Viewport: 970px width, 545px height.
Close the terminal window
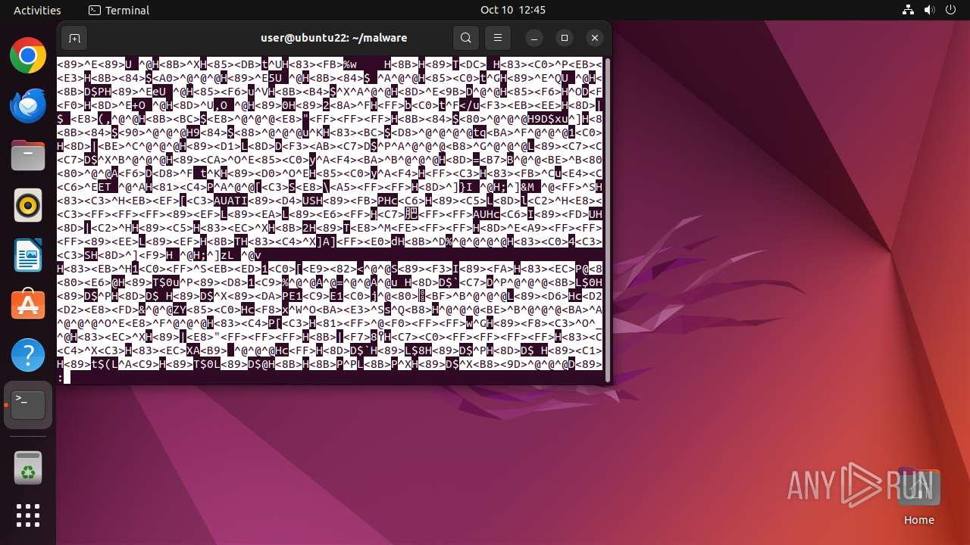pos(595,38)
